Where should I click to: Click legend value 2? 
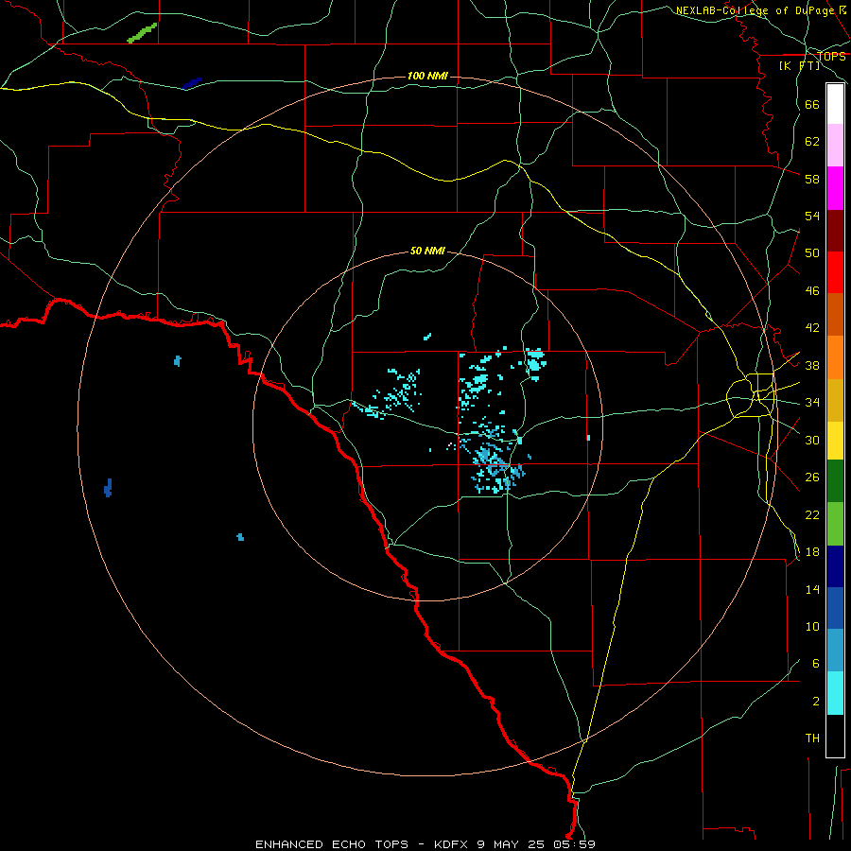[816, 702]
